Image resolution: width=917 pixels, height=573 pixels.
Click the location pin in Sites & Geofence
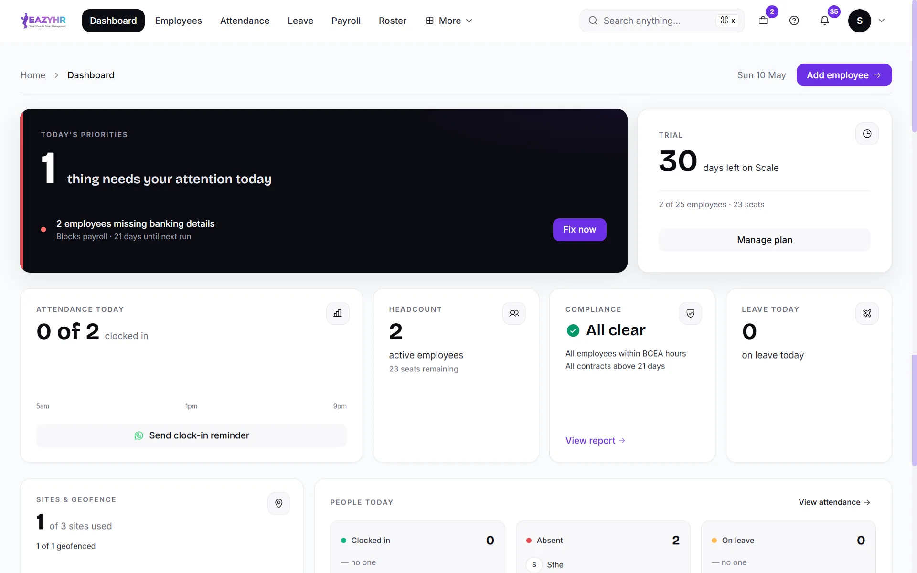tap(279, 503)
